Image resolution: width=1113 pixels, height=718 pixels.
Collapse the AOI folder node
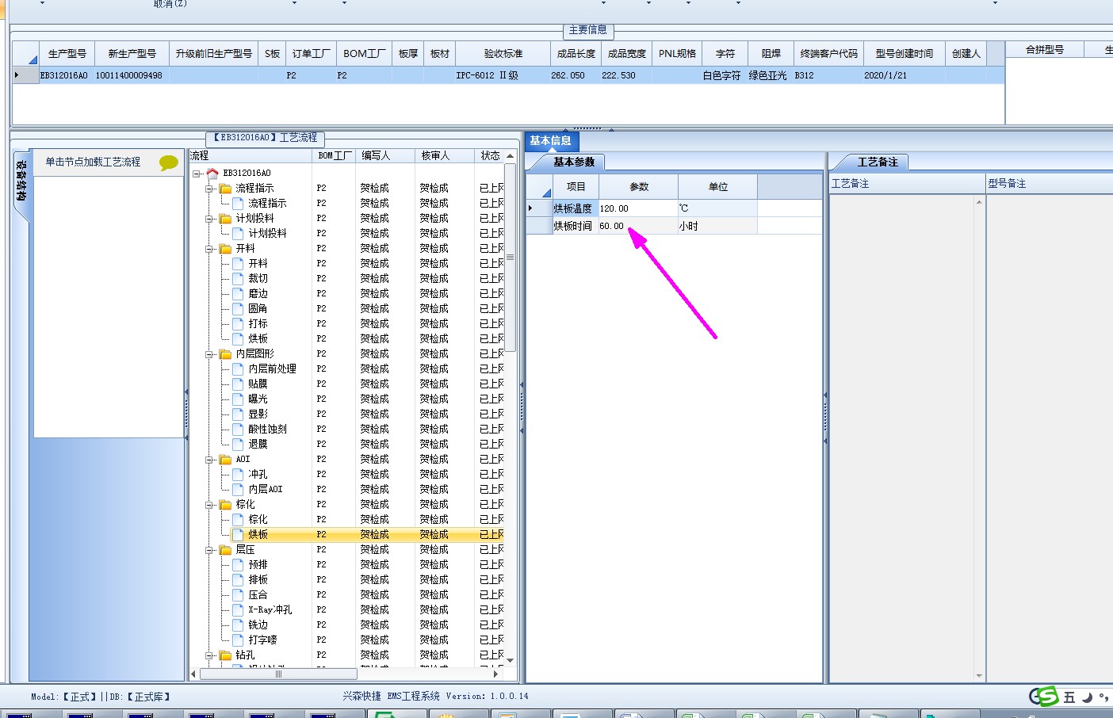[210, 459]
